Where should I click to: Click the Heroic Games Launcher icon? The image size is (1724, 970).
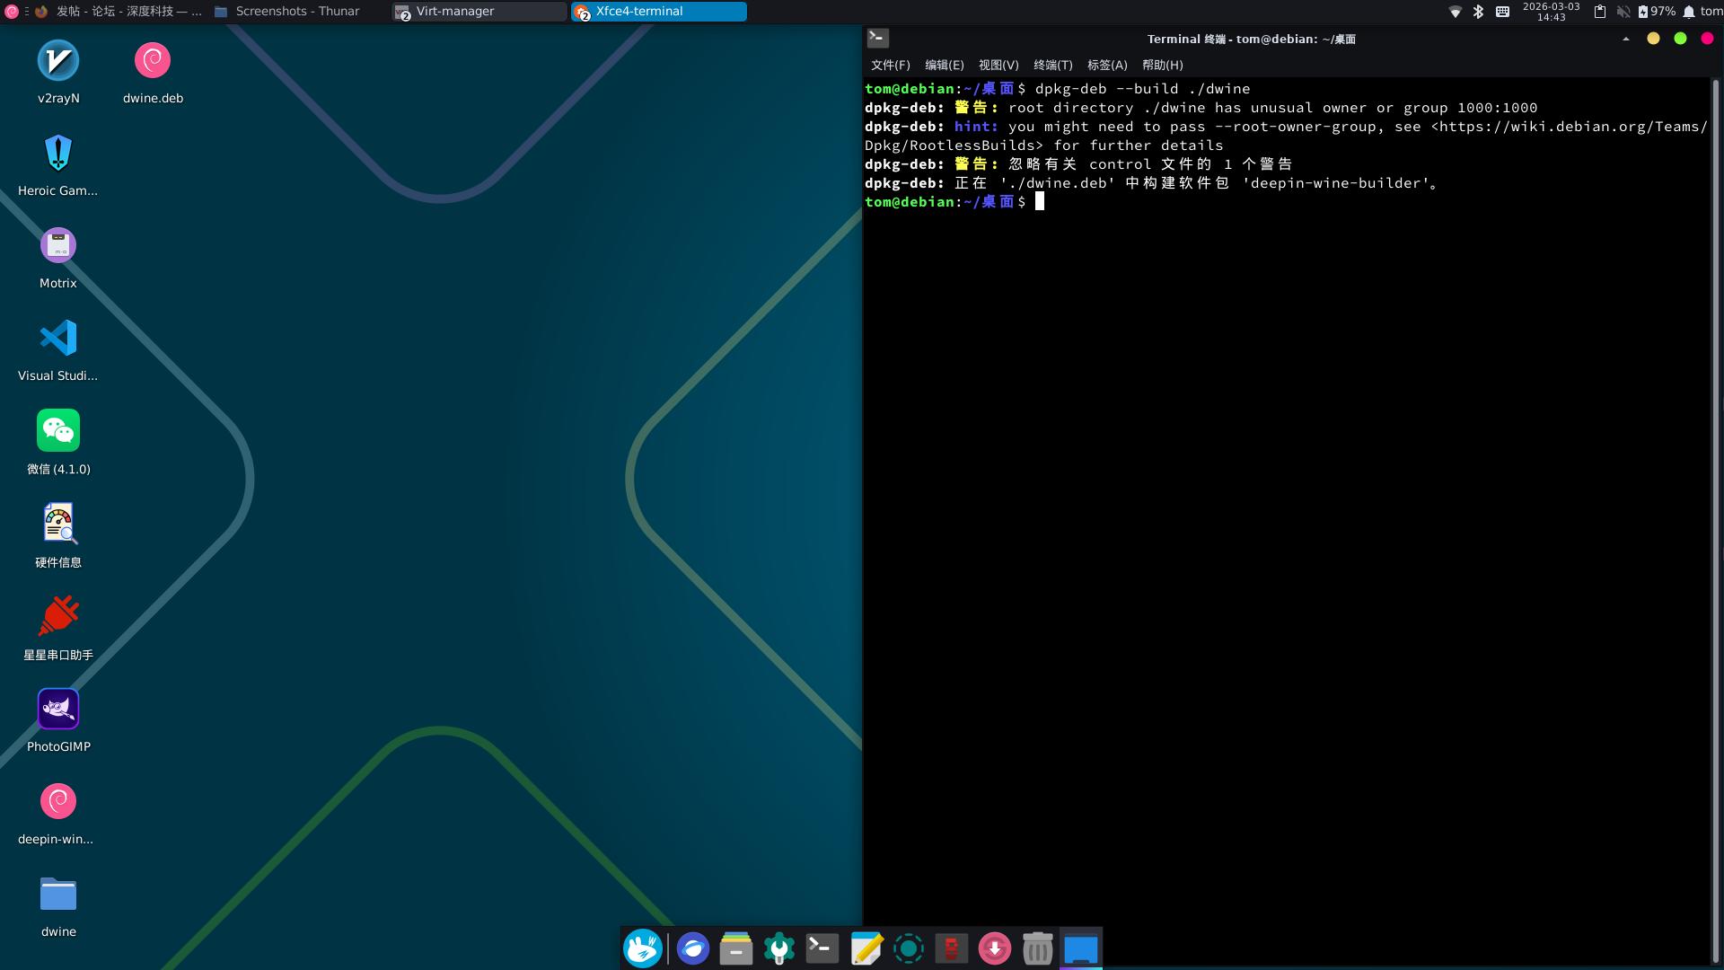pos(58,154)
